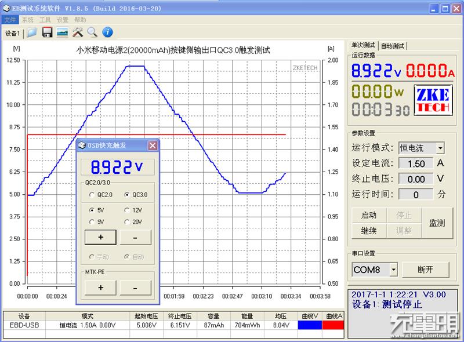
Task: Open a file with the folder icon
Action: tap(32, 32)
